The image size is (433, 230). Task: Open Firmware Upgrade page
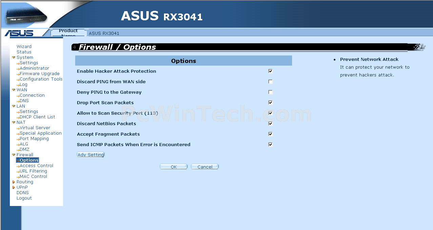pos(40,74)
